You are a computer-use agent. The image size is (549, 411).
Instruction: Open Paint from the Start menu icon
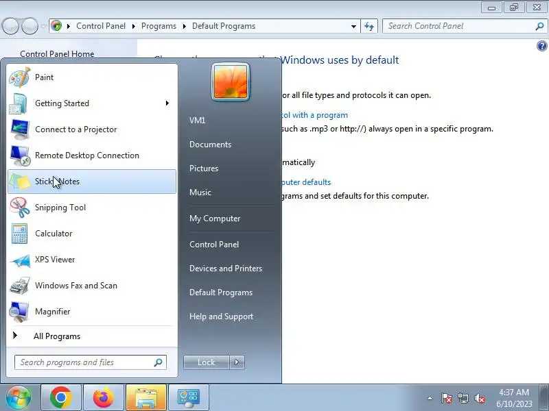20,77
